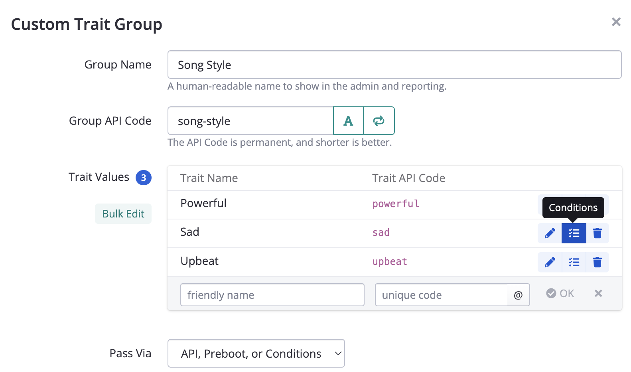
Task: Click the regenerate arrows icon for API code
Action: coord(379,121)
